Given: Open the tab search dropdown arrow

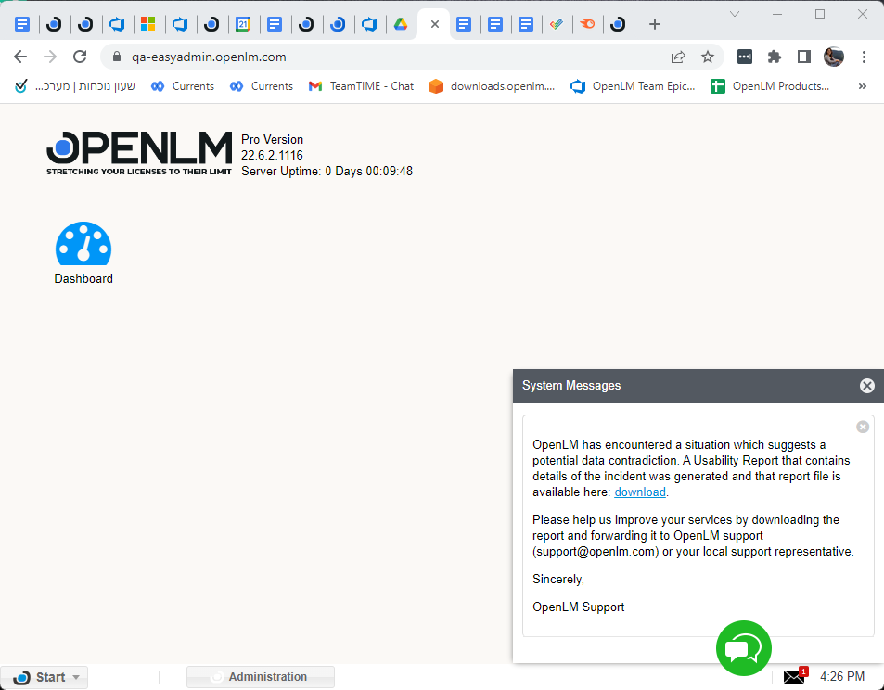Looking at the screenshot, I should (x=735, y=14).
